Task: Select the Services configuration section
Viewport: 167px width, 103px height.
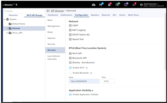Action: (55, 50)
